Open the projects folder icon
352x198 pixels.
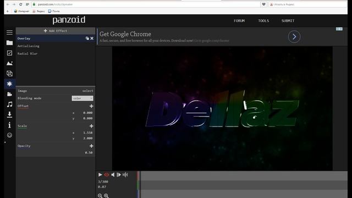click(x=9, y=43)
